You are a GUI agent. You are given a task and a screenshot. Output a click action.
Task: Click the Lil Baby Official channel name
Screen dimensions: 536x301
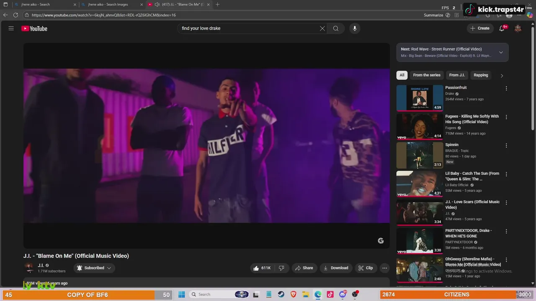457,185
